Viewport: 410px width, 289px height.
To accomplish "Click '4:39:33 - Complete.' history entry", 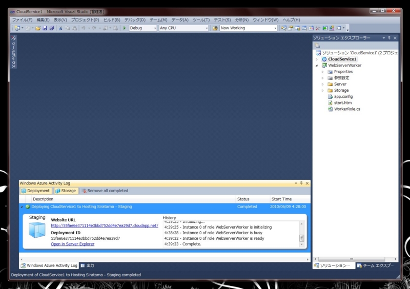I will click(x=182, y=244).
